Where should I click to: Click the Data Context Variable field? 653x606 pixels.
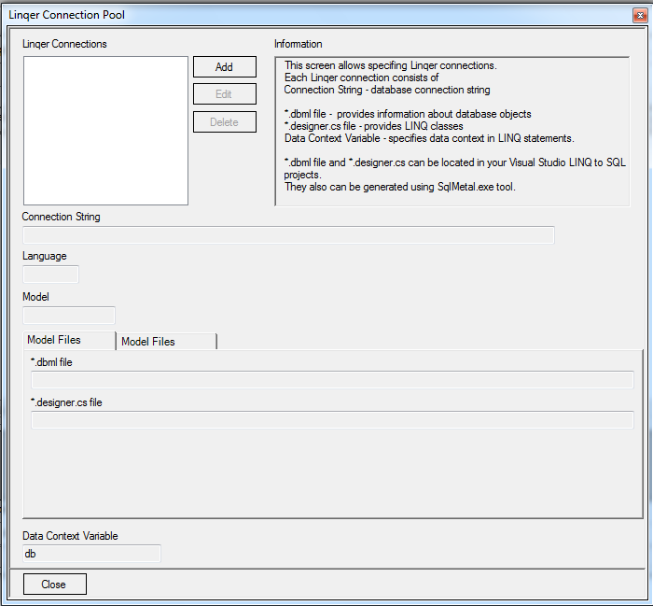point(91,554)
